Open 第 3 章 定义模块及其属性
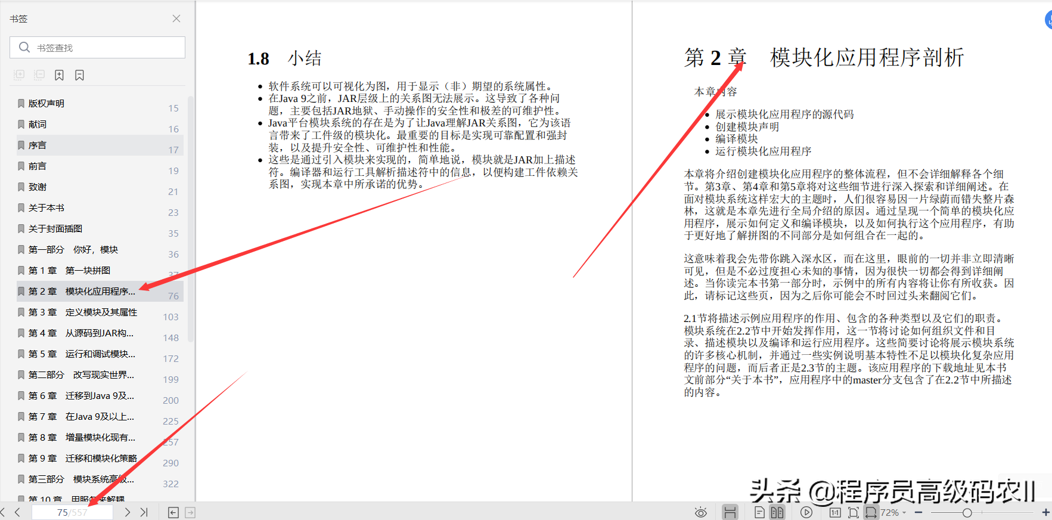 (100, 312)
